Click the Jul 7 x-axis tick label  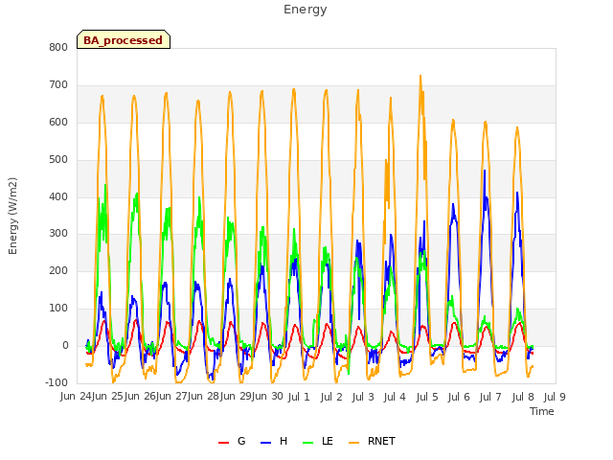point(490,397)
